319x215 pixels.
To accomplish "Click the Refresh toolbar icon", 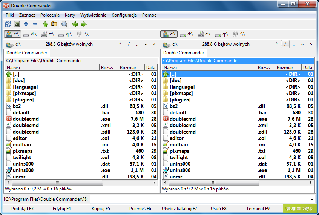I will [8, 24].
